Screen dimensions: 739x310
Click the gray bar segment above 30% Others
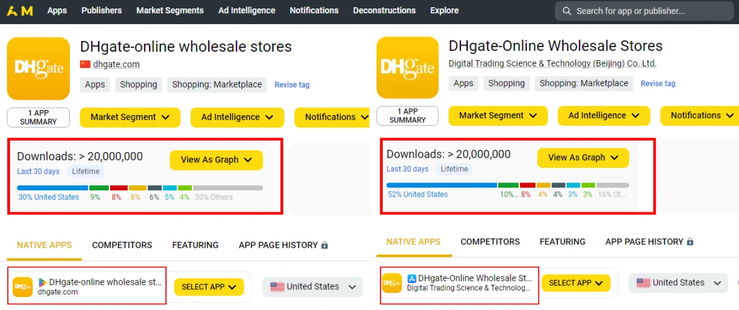[228, 188]
